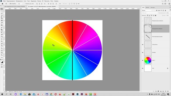The height and width of the screenshot is (96, 171).
Task: Select the History Brush tool
Action: point(2,32)
